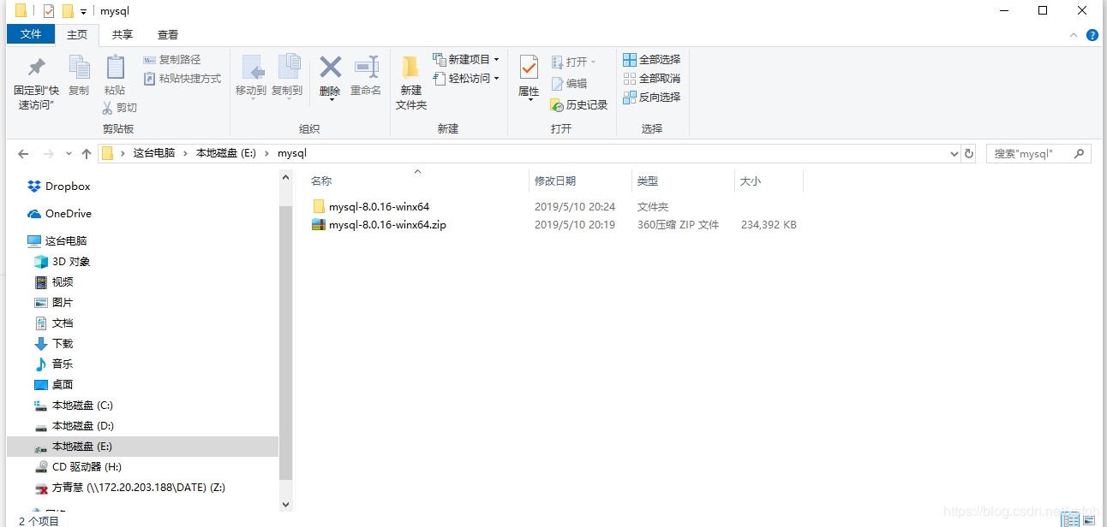Click the Refresh button
1107x527 pixels.
(969, 154)
